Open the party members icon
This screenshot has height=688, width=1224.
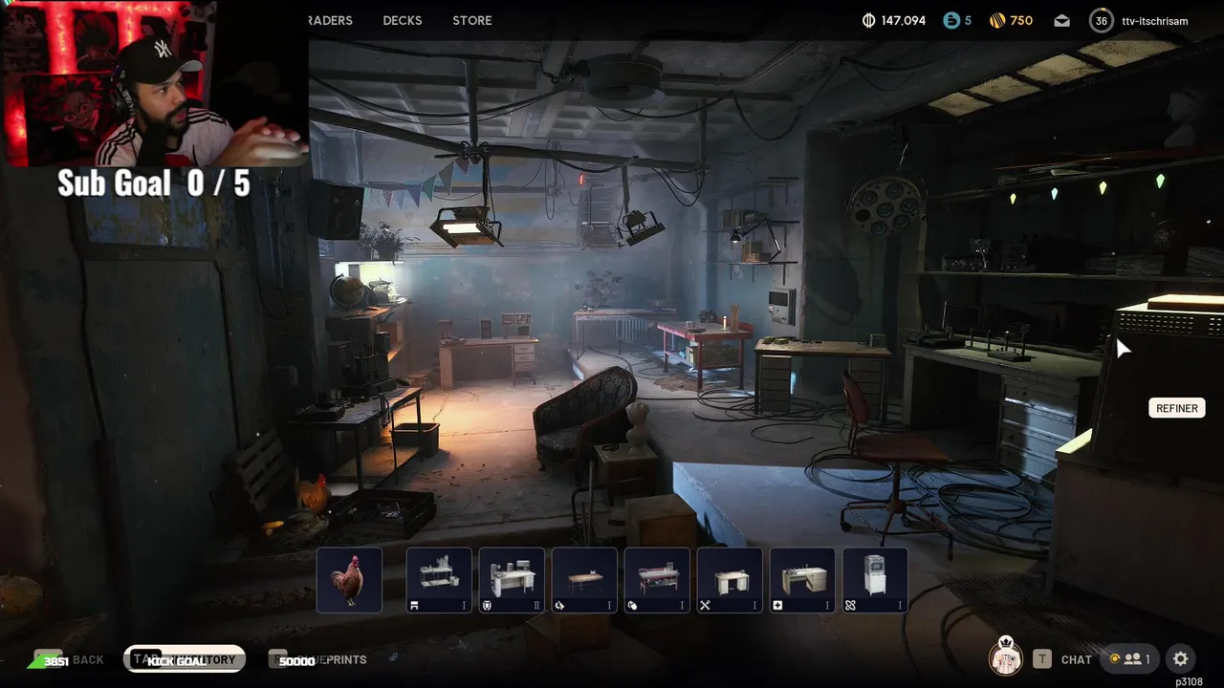(x=1130, y=658)
